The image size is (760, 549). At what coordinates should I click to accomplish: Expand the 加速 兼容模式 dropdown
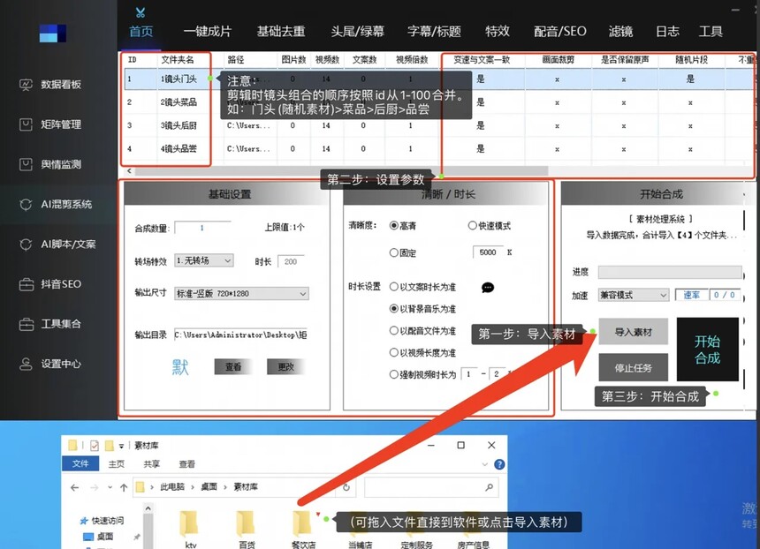click(633, 295)
